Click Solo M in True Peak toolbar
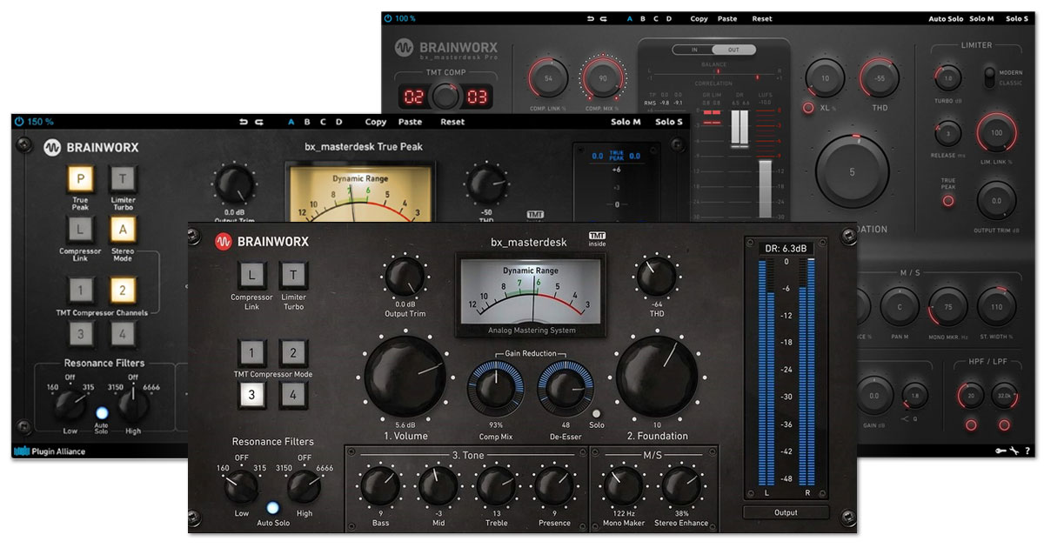The image size is (1044, 548). click(626, 122)
